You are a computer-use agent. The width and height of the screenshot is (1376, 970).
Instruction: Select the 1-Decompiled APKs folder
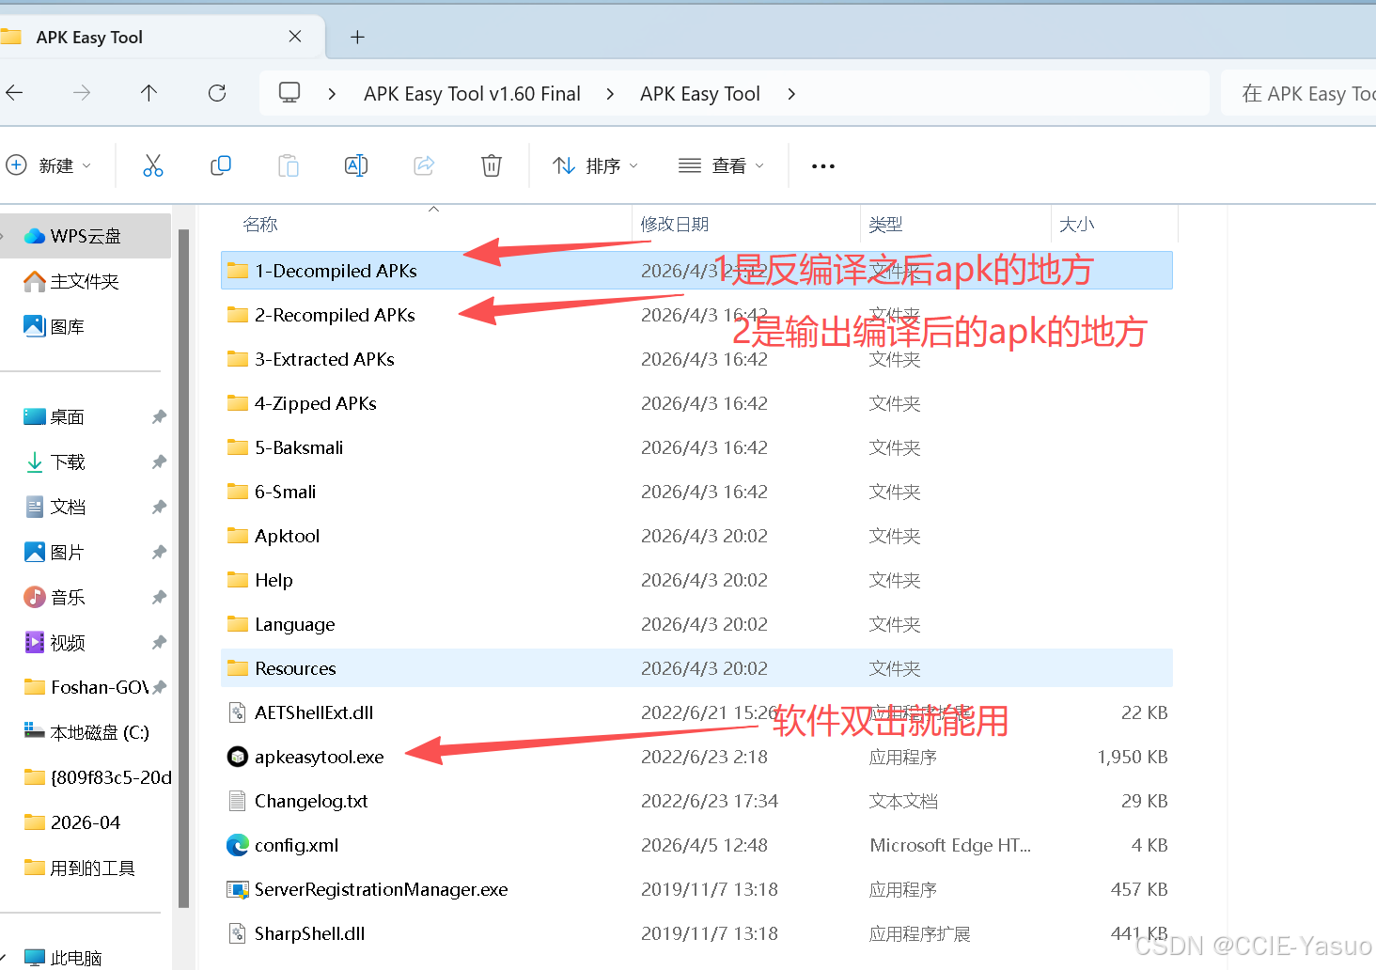[696, 271]
